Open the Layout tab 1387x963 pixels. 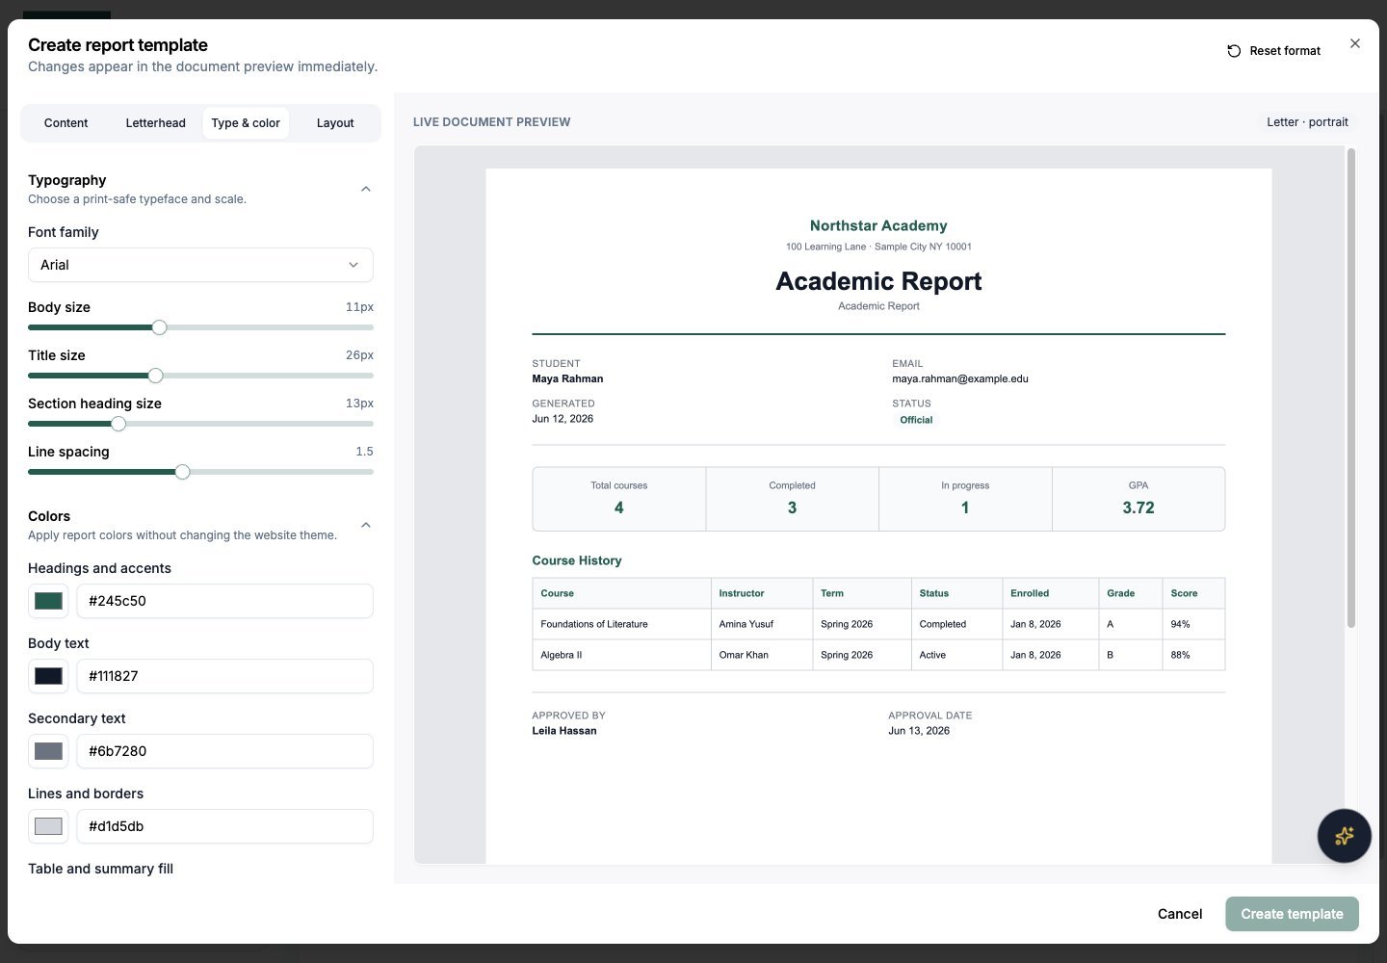[x=335, y=123]
